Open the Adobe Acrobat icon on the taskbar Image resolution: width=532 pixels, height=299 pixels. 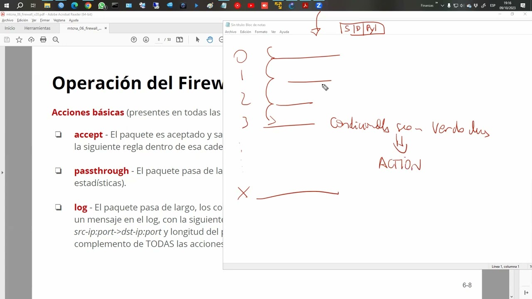coord(305,5)
